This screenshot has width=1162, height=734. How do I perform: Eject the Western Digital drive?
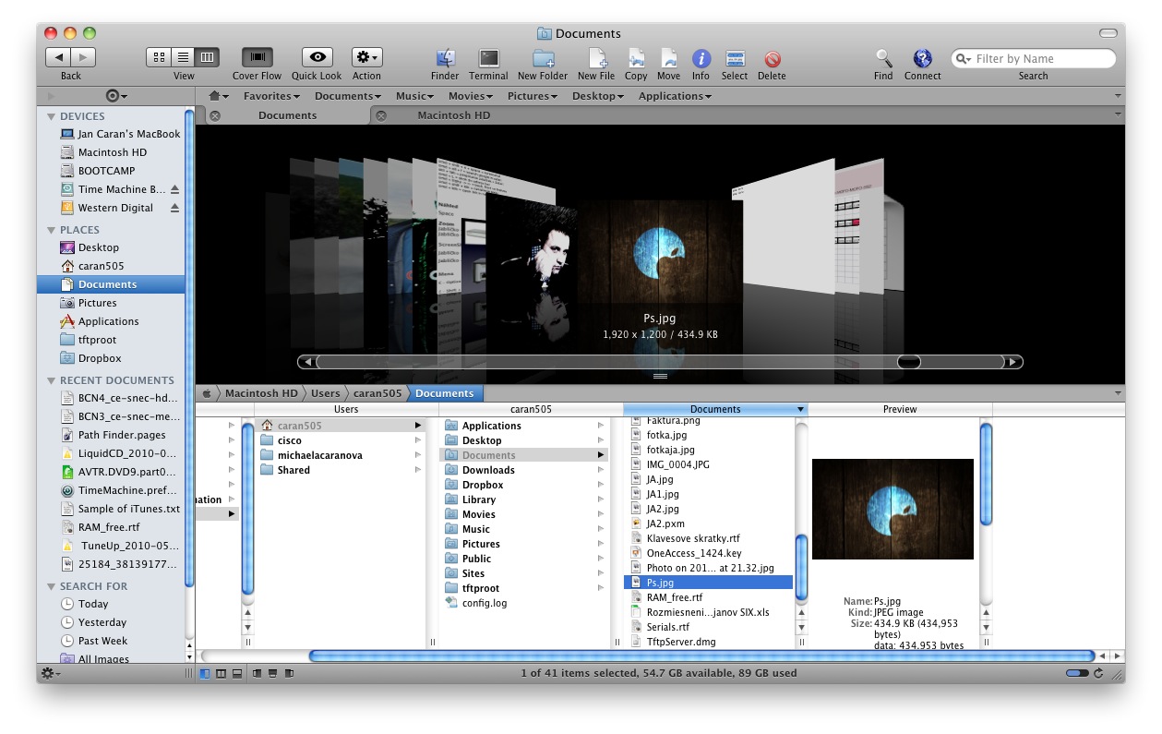pyautogui.click(x=174, y=208)
